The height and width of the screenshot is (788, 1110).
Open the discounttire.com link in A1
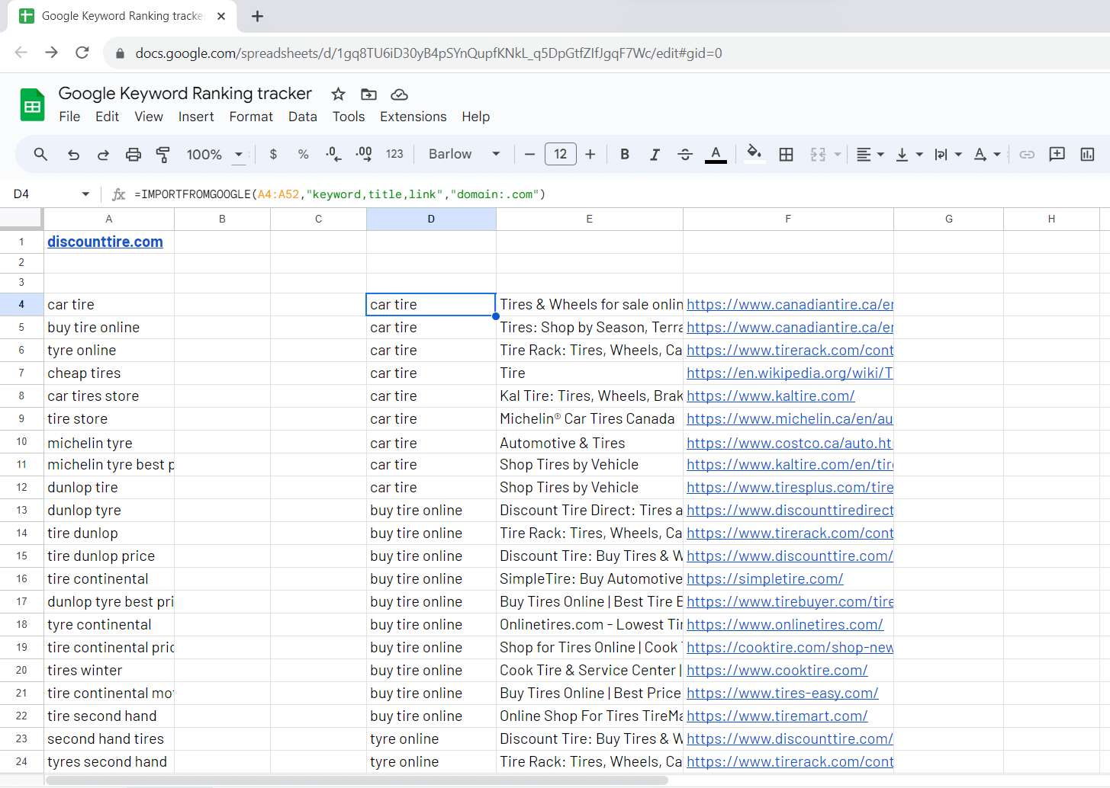tap(105, 242)
